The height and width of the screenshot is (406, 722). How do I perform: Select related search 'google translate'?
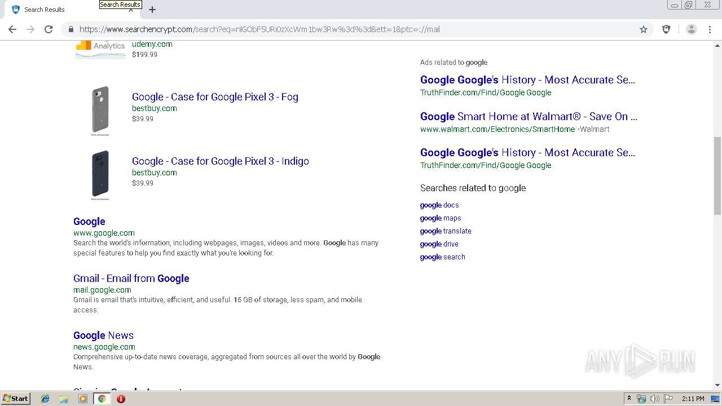[x=446, y=231]
